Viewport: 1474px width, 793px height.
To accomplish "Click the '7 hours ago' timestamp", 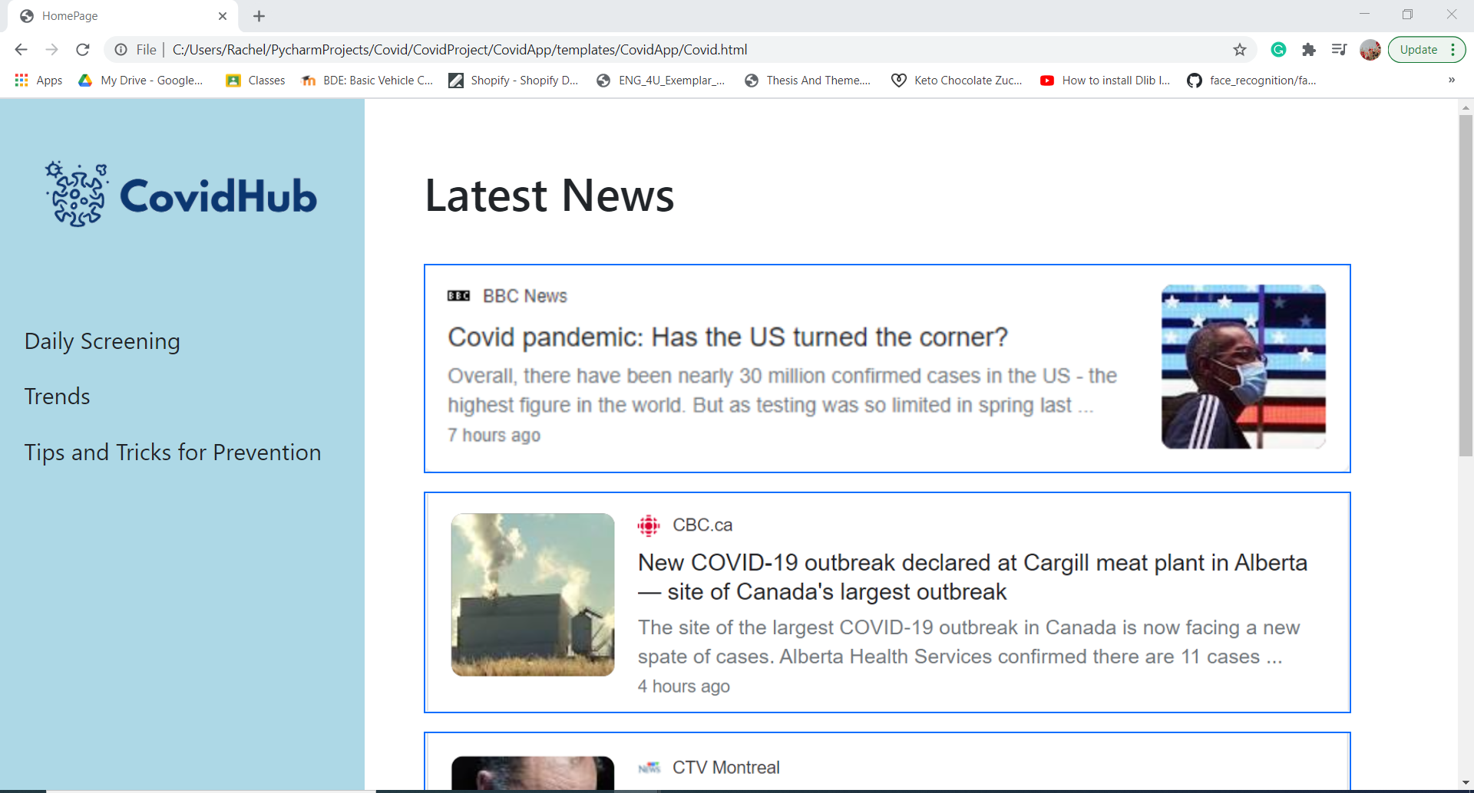I will click(x=494, y=436).
